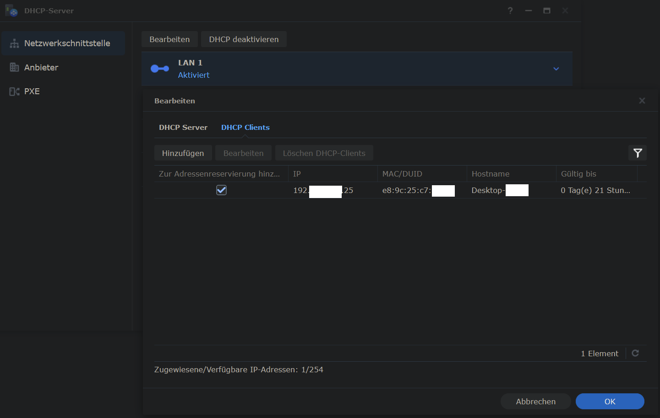
Task: Click Hinzufügen to add a client
Action: pyautogui.click(x=183, y=153)
